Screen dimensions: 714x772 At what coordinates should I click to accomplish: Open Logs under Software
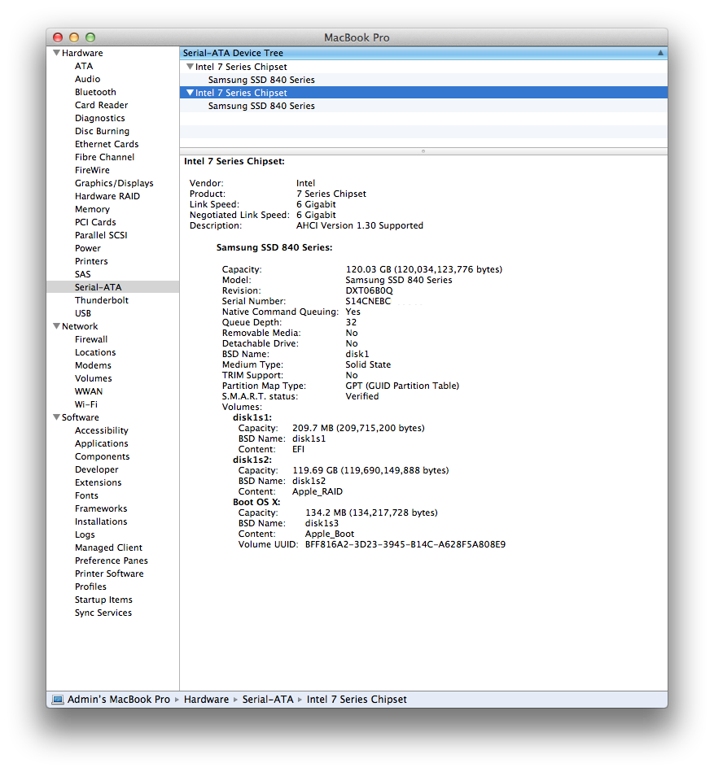click(85, 534)
